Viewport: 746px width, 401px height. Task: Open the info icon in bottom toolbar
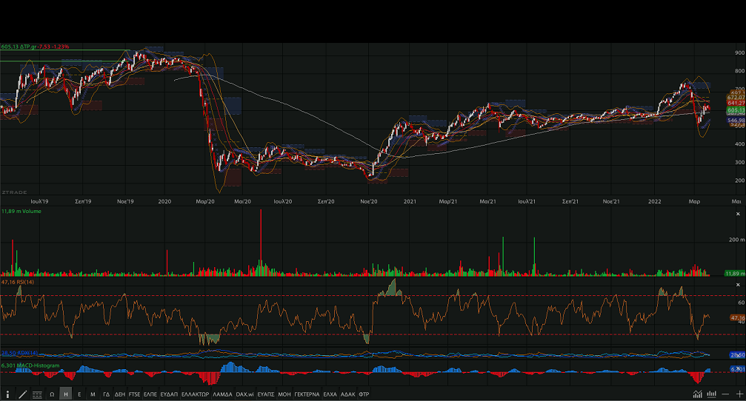click(x=7, y=394)
